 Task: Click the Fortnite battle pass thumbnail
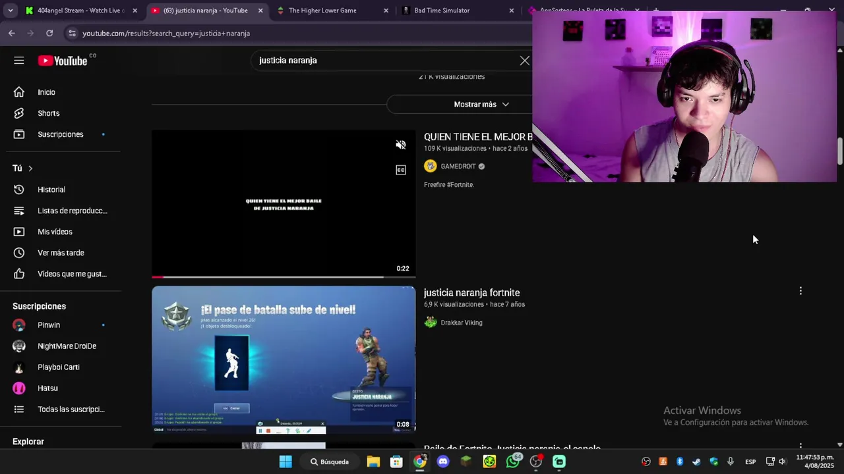(x=284, y=359)
